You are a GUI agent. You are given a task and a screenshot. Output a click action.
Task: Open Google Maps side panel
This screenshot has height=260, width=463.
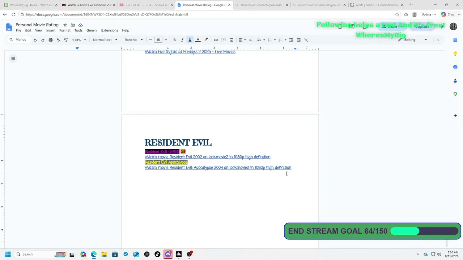coord(455,94)
